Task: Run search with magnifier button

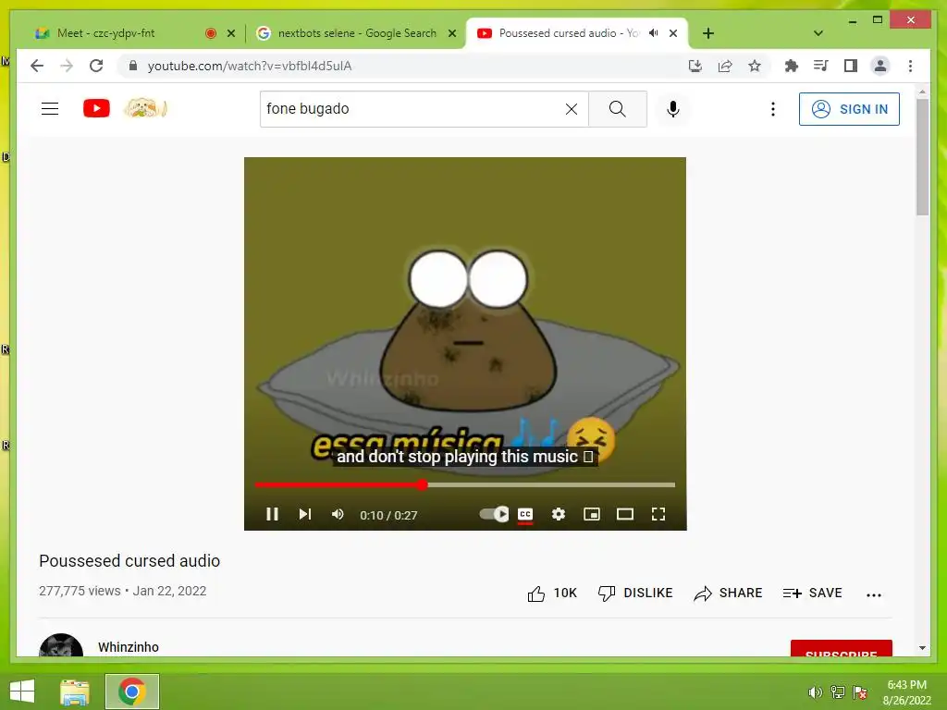Action: coord(617,109)
